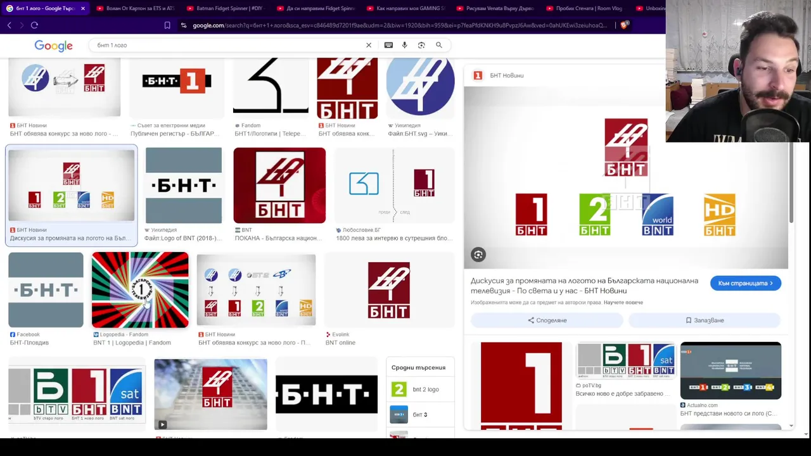Close the бнт 1 лого Google tab
Viewport: 811px width, 456px height.
(82, 8)
